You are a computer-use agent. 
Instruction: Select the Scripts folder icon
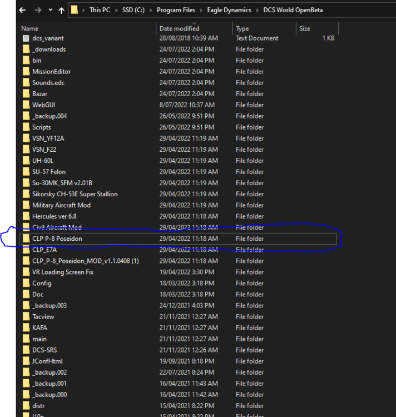(x=26, y=127)
